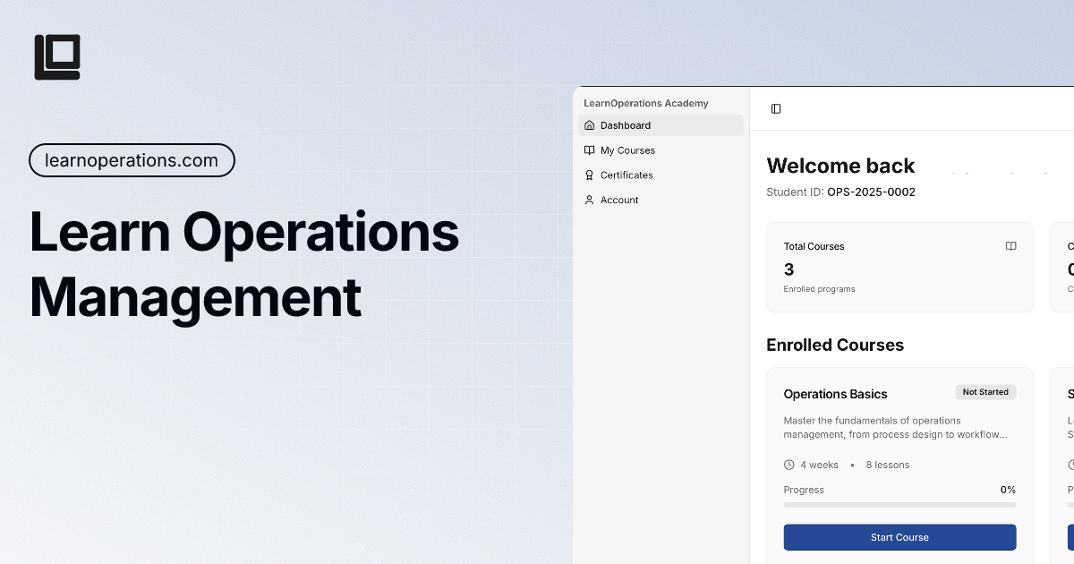
Task: Click the Progress label in Operations Basics
Action: pyautogui.click(x=804, y=490)
